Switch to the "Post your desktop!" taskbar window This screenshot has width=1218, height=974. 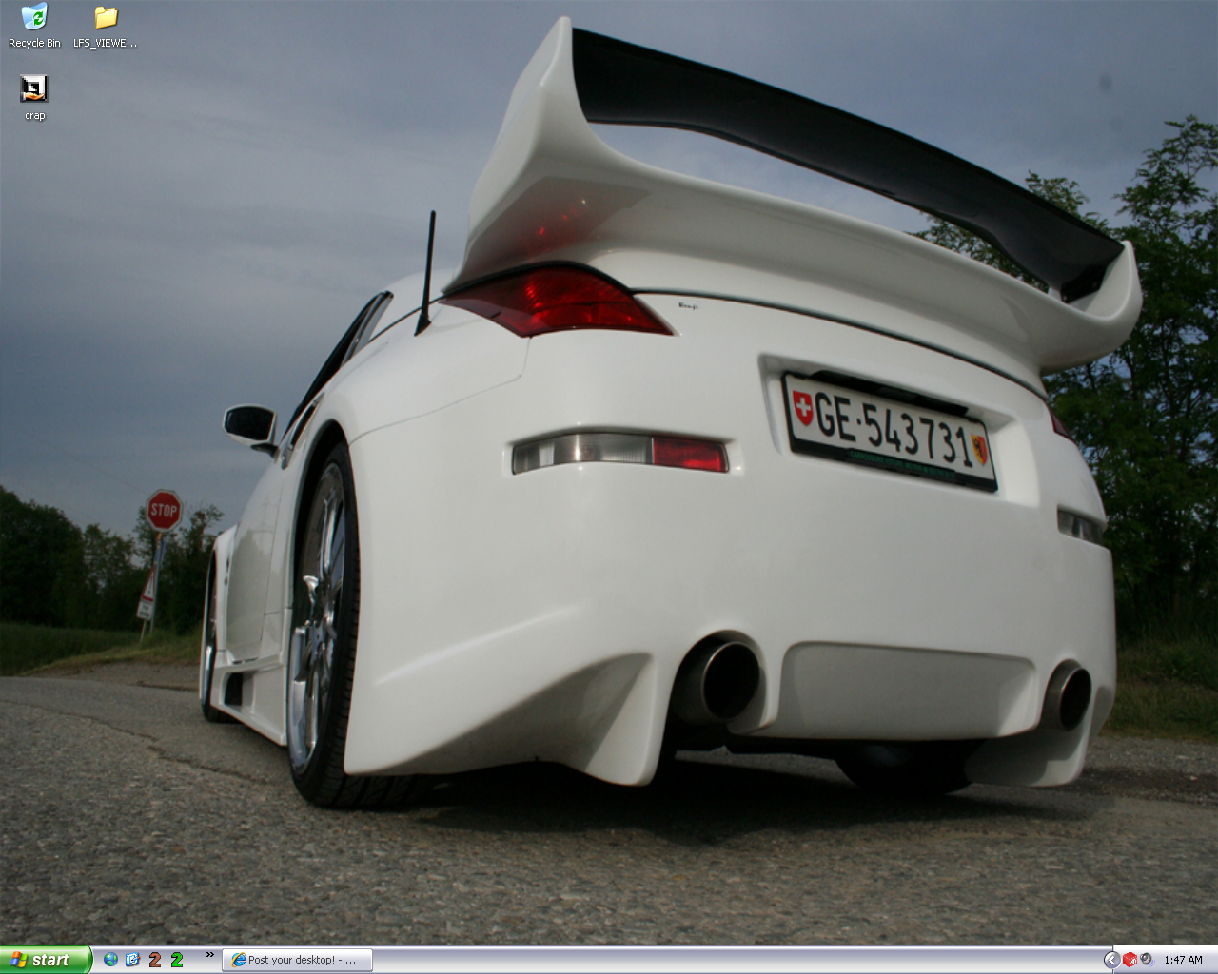tap(297, 961)
